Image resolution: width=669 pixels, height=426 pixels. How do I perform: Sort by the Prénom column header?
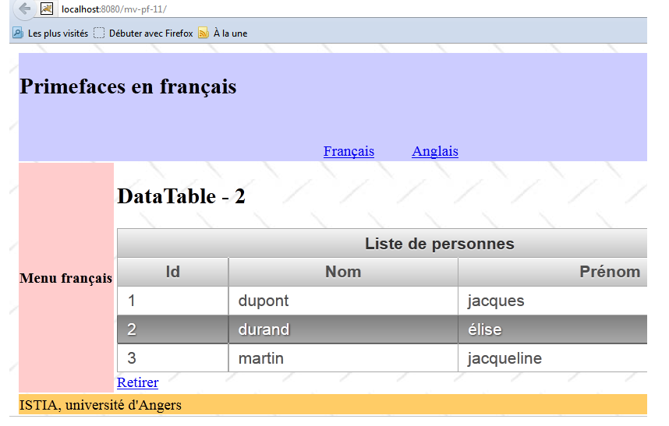point(609,272)
